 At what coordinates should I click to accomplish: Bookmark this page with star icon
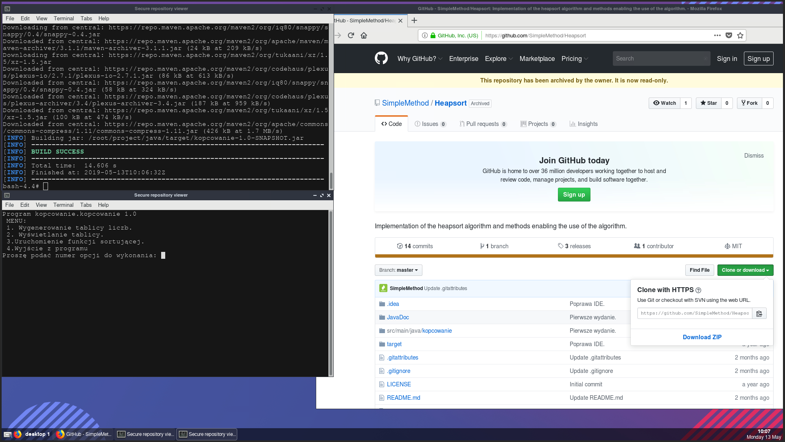click(x=740, y=35)
